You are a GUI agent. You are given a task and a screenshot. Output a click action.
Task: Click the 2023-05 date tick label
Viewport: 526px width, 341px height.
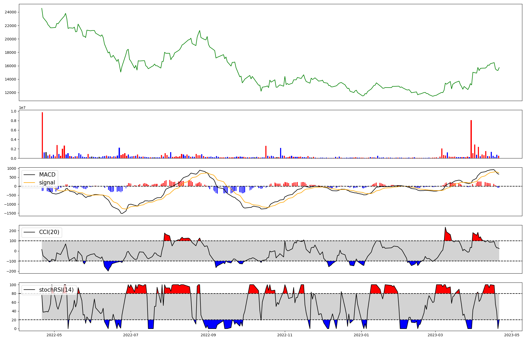pyautogui.click(x=512, y=335)
